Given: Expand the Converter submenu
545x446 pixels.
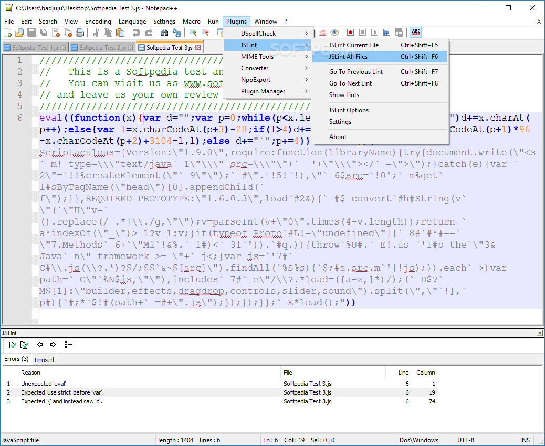Looking at the screenshot, I should tap(268, 68).
